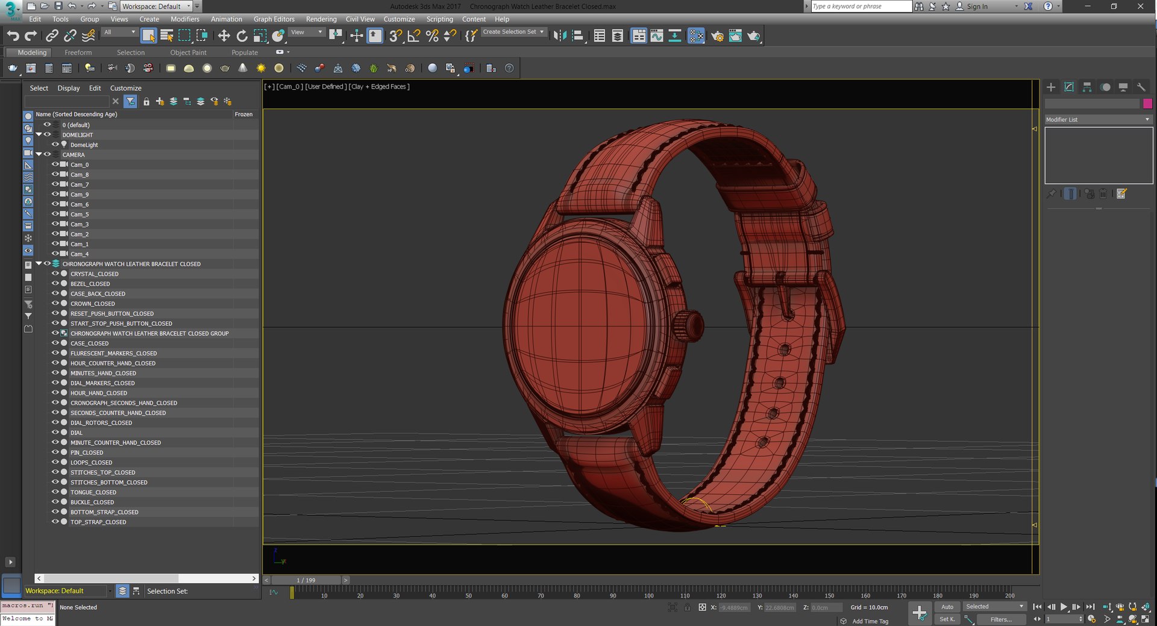Open the Modifiers menu
1157x626 pixels.
point(184,19)
